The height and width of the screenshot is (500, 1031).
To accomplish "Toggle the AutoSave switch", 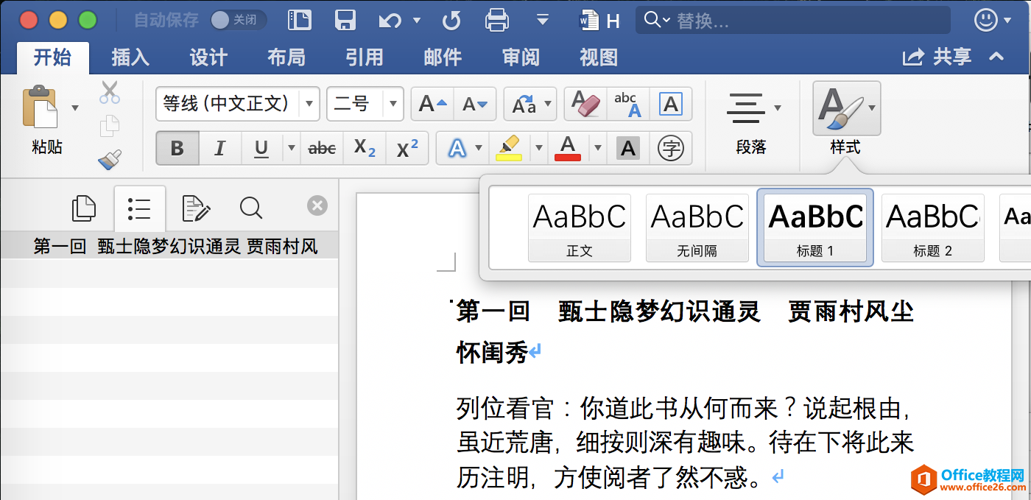I will (x=237, y=20).
